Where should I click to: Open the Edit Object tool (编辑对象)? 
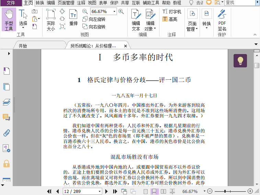click(x=150, y=20)
